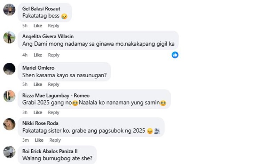Click the blue thumbs-up reaction icon
The width and height of the screenshot is (261, 164).
pos(175,55)
